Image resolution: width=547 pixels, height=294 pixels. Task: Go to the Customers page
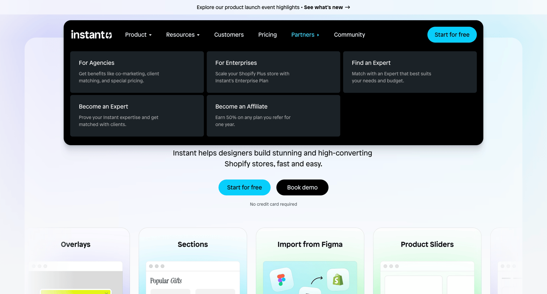229,35
